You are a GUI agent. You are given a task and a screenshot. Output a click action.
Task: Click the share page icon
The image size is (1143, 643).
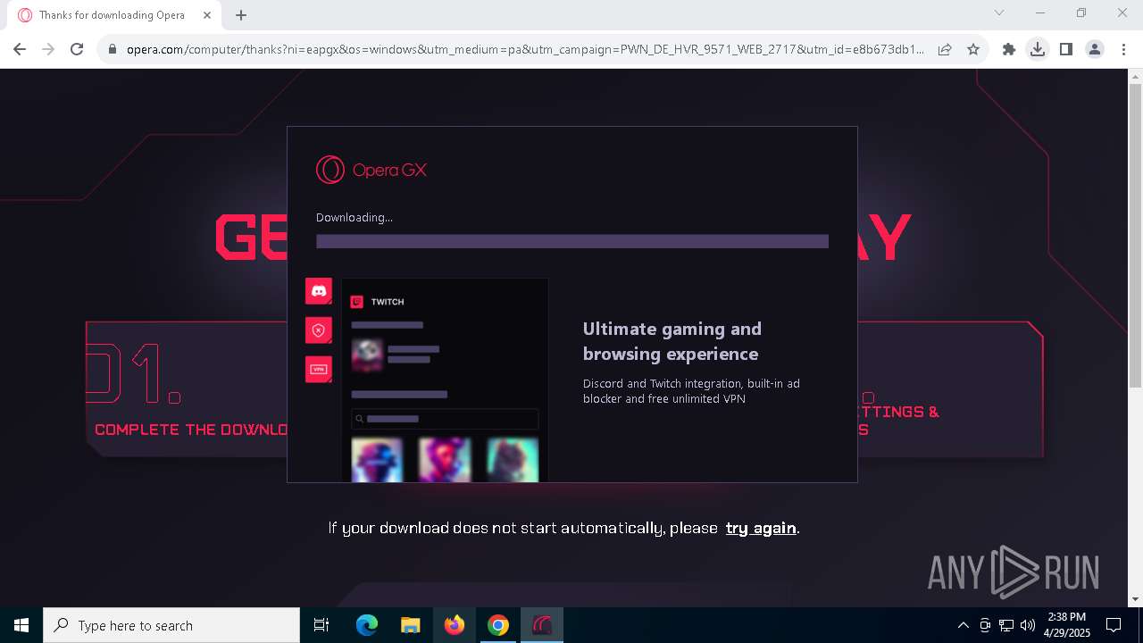coord(945,50)
